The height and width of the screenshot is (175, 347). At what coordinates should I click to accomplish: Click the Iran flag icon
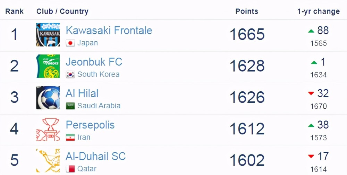pyautogui.click(x=70, y=137)
